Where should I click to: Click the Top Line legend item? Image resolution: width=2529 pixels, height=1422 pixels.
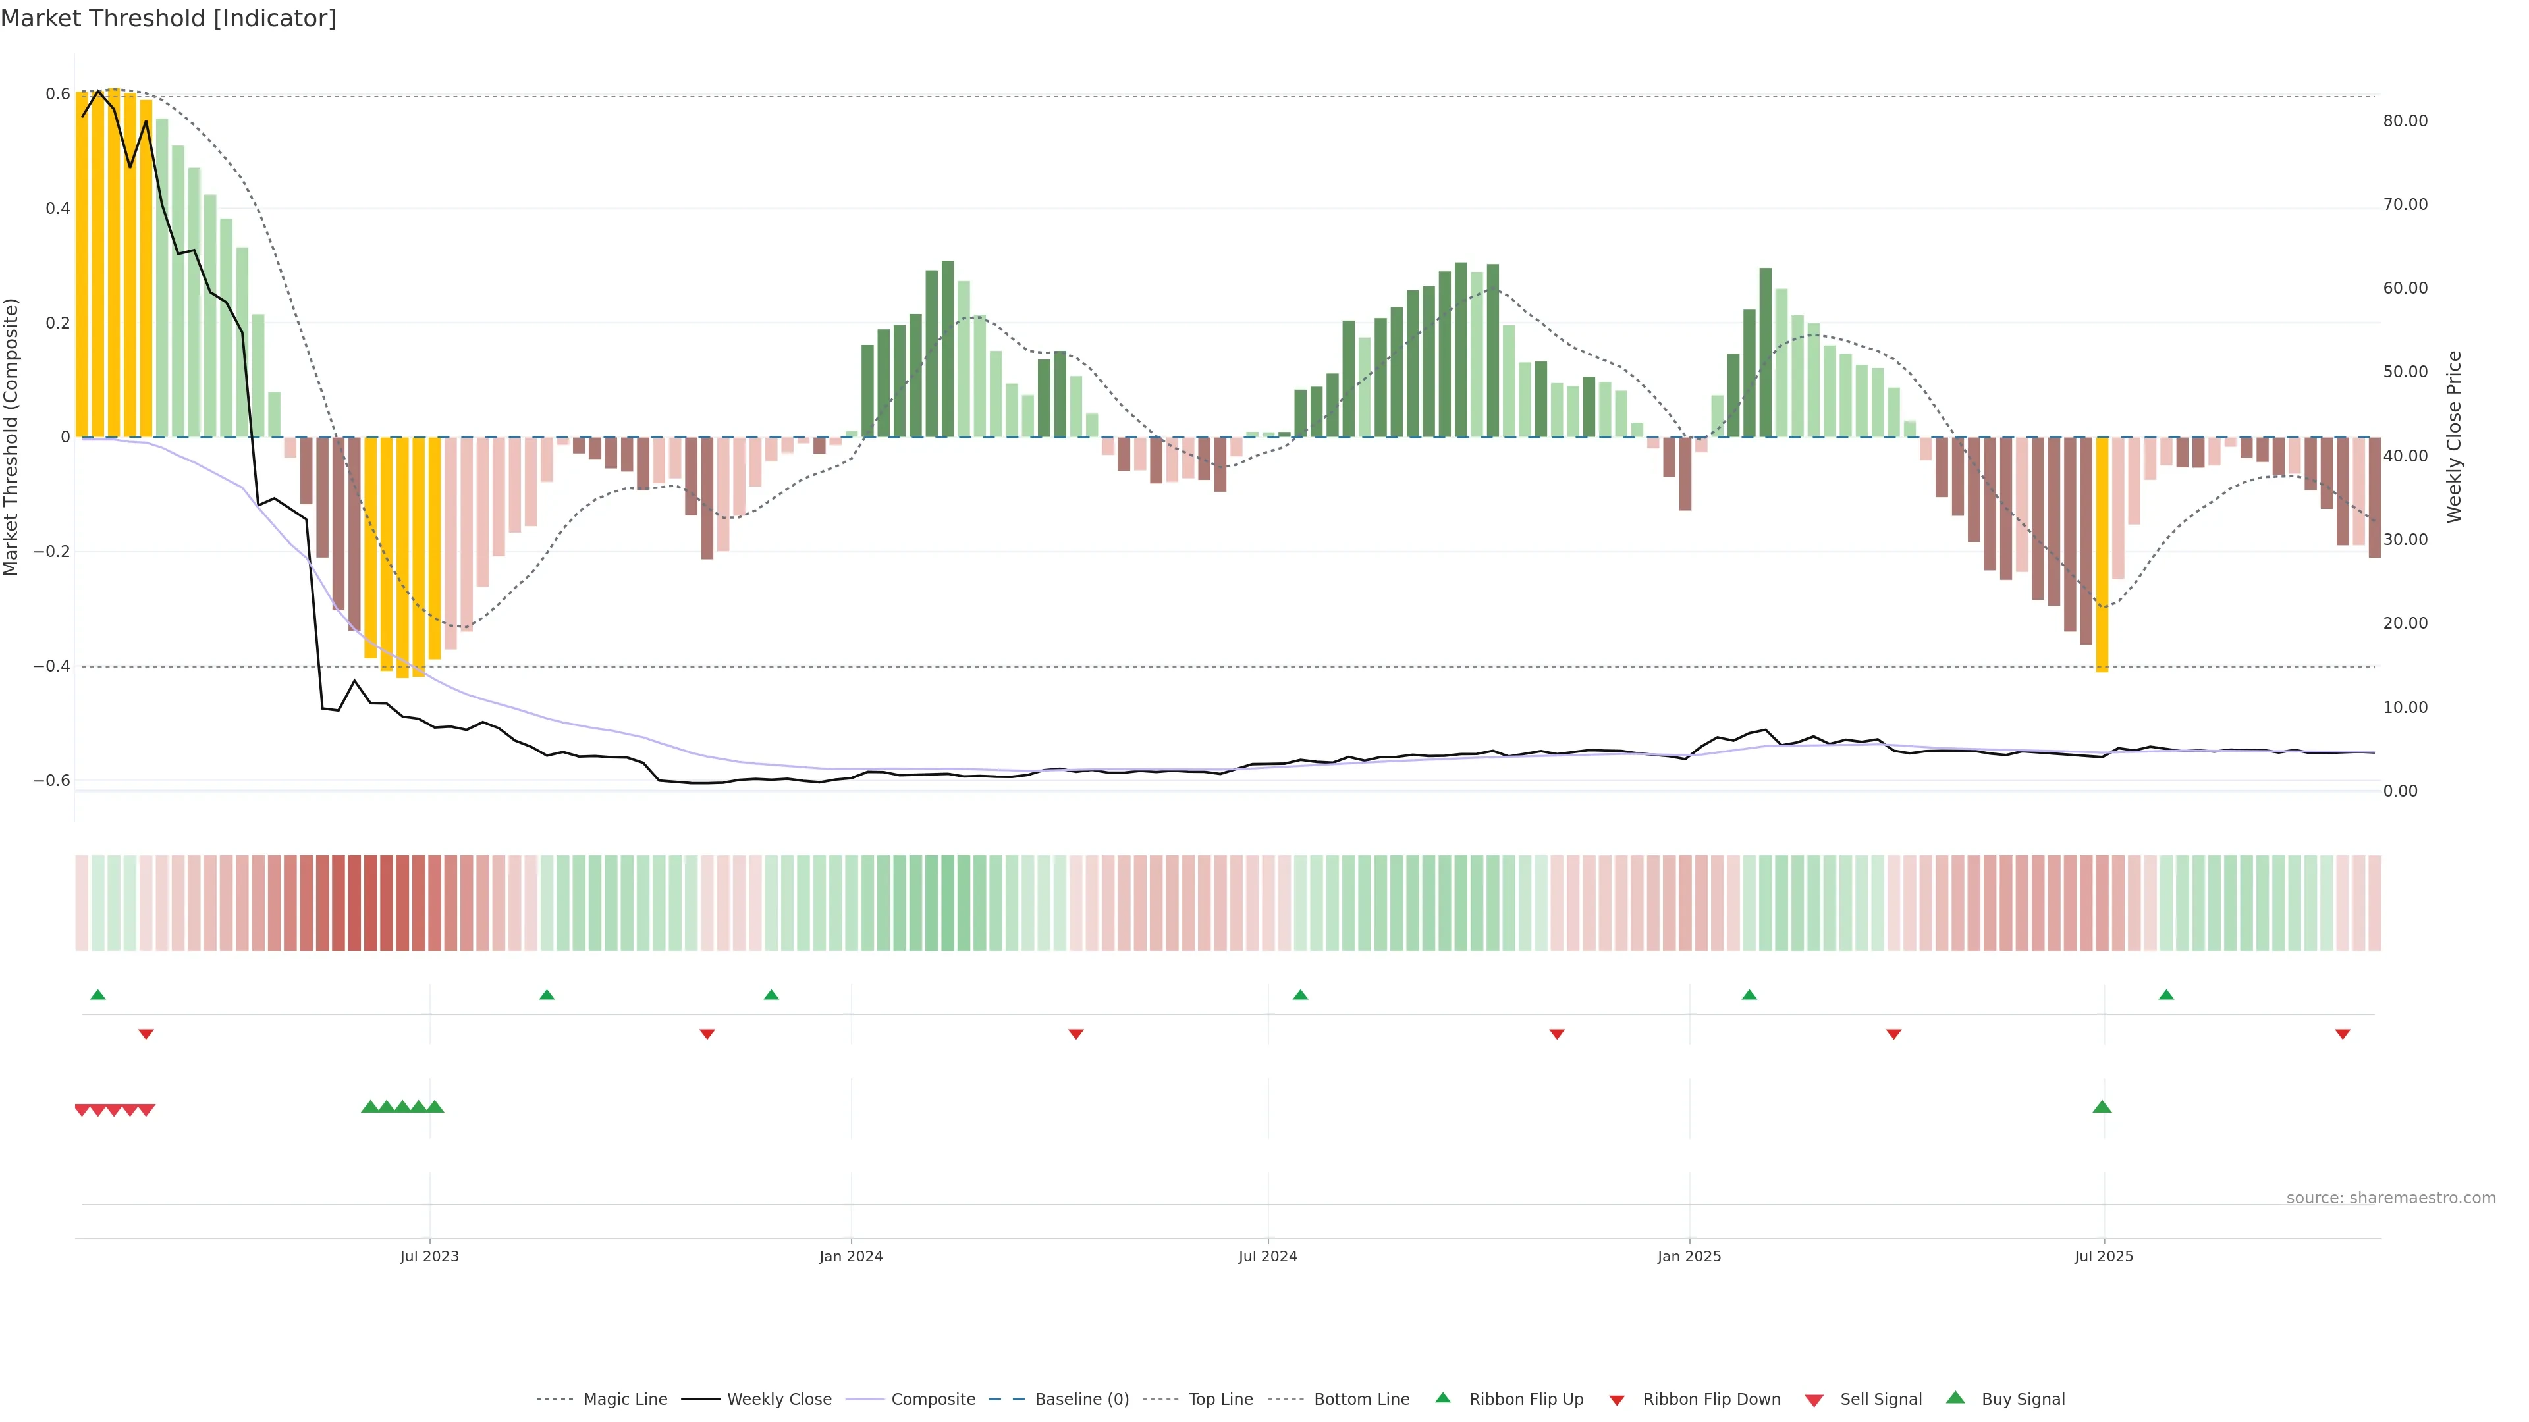pyautogui.click(x=1220, y=1400)
